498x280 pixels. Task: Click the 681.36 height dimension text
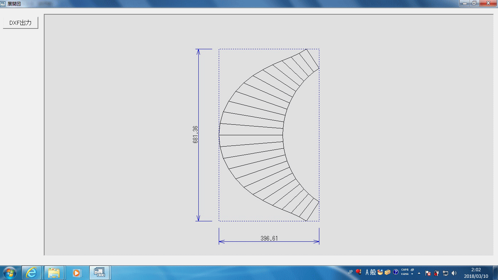195,135
